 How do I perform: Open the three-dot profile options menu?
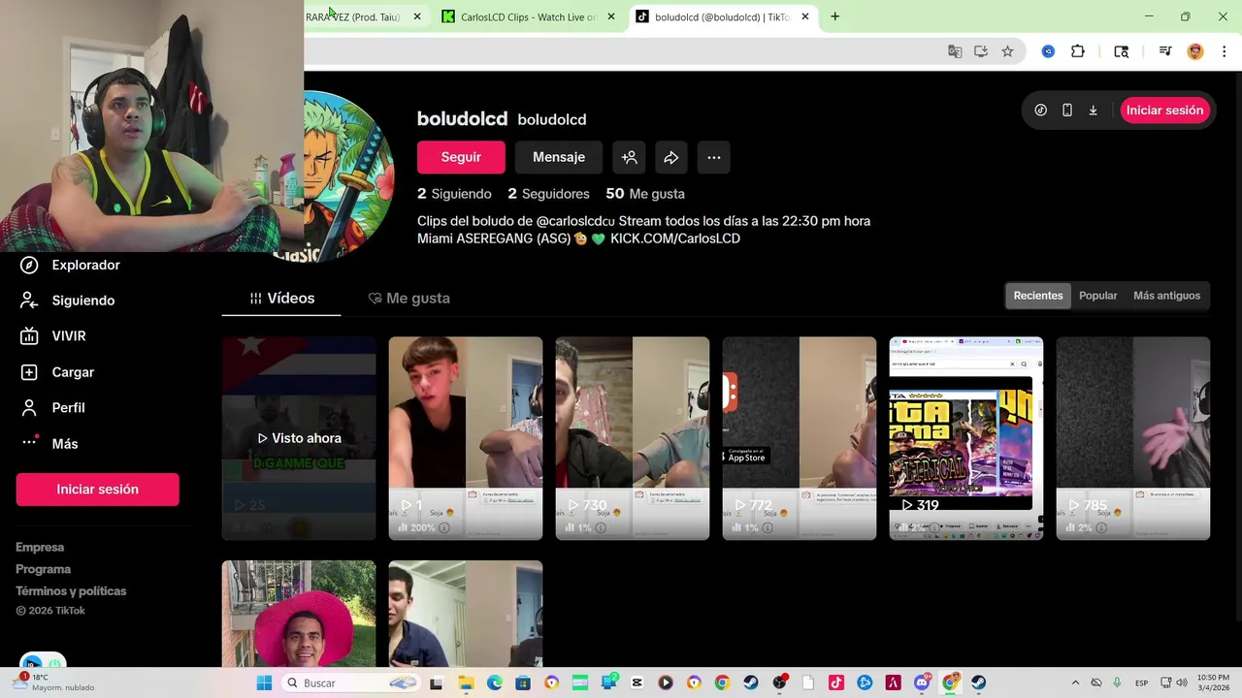[713, 157]
